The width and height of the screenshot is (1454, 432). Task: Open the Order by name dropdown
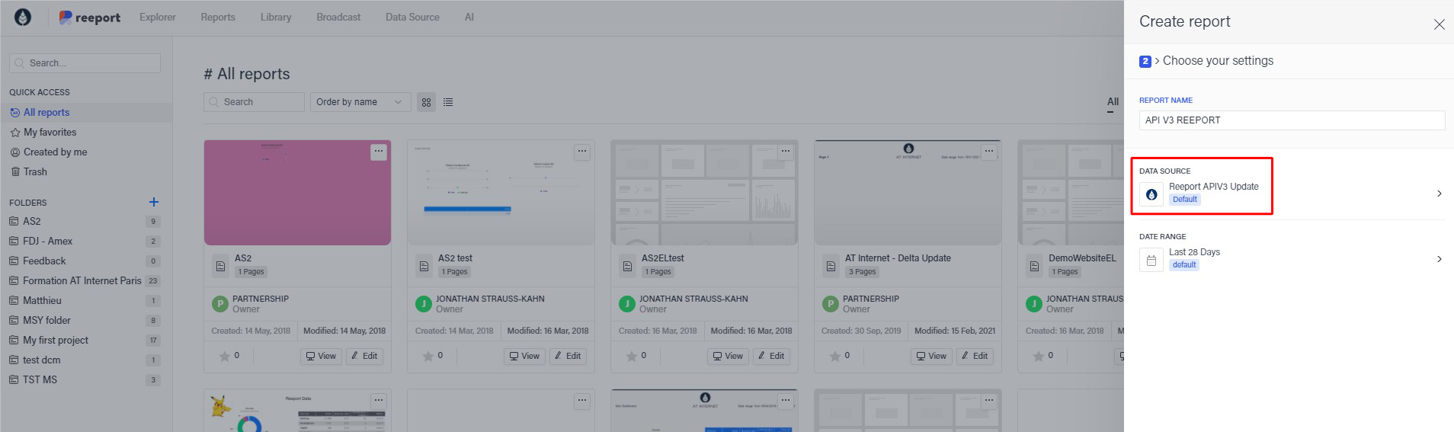(x=360, y=102)
